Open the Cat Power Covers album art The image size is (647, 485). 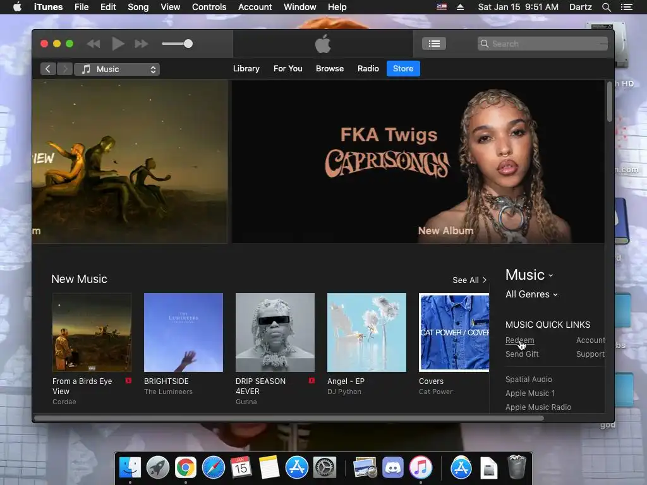454,332
